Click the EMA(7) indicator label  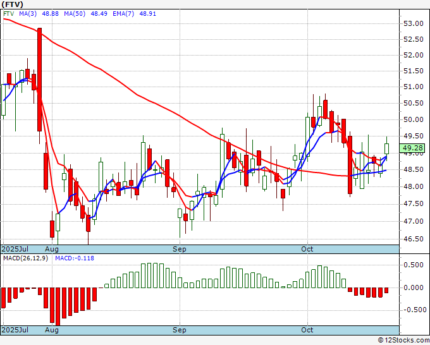pos(123,13)
